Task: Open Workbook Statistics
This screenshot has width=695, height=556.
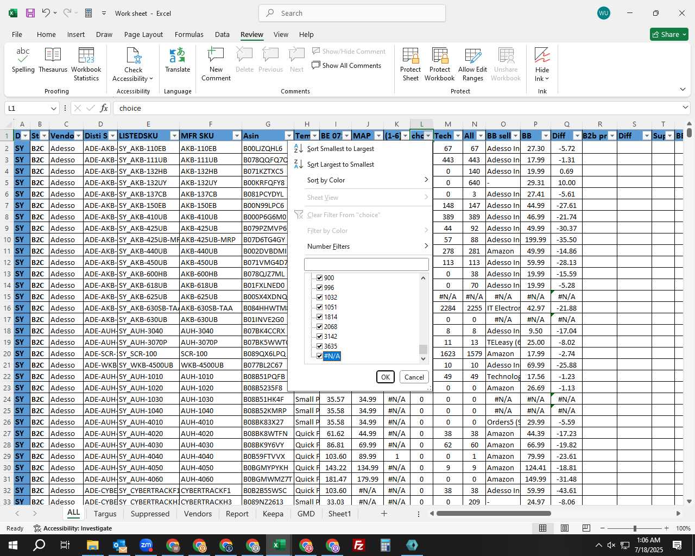Action: point(86,64)
